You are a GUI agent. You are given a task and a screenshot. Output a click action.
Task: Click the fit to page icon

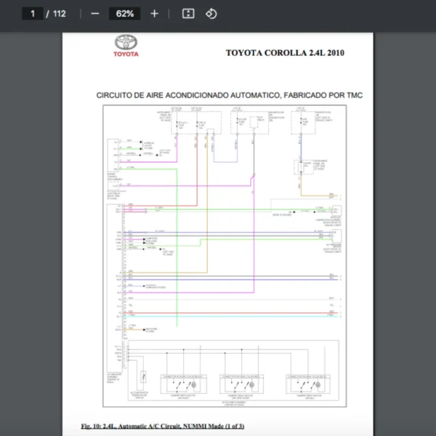click(x=187, y=14)
